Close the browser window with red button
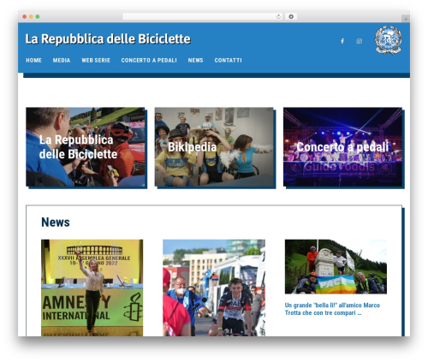428x362 pixels. click(25, 16)
